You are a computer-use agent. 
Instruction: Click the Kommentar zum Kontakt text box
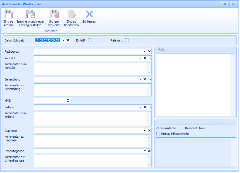click(x=90, y=69)
